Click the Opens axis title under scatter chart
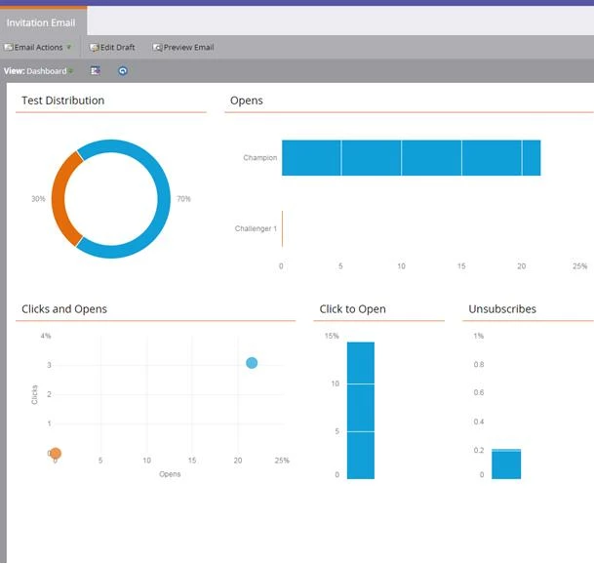This screenshot has height=564, width=594. [170, 474]
